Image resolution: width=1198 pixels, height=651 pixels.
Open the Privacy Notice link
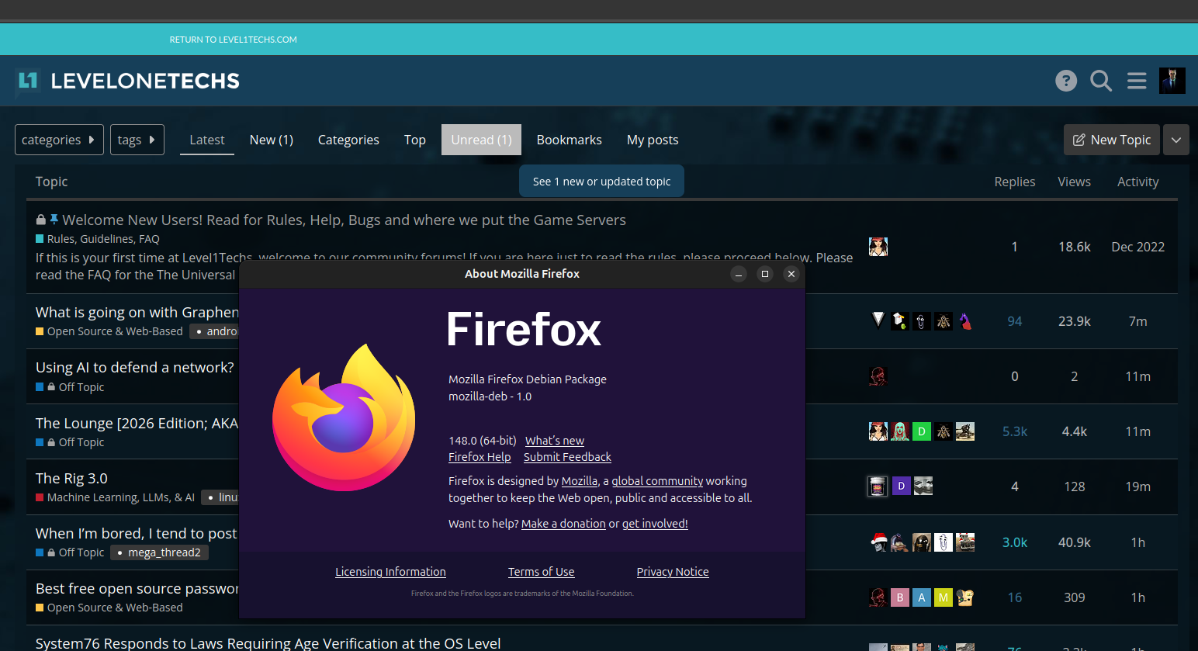pos(672,572)
